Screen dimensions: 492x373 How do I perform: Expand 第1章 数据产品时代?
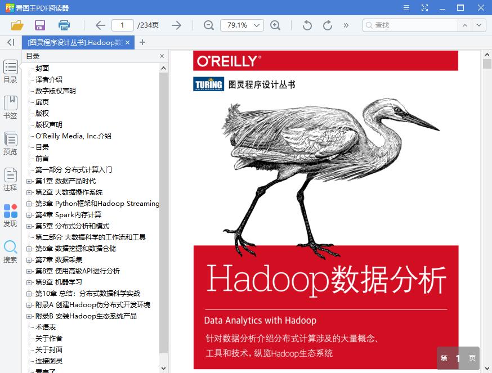[x=29, y=181]
